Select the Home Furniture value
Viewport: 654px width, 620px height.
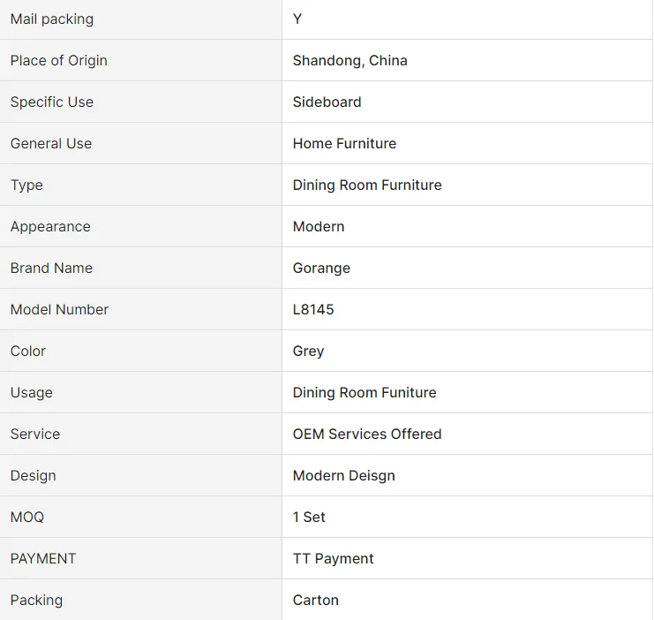pos(344,144)
